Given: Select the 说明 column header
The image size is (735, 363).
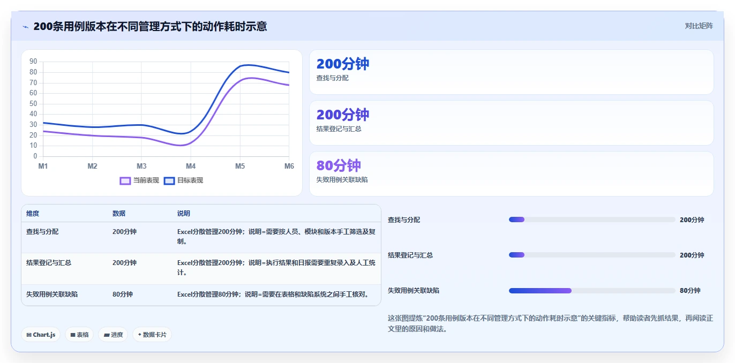Looking at the screenshot, I should [x=184, y=213].
